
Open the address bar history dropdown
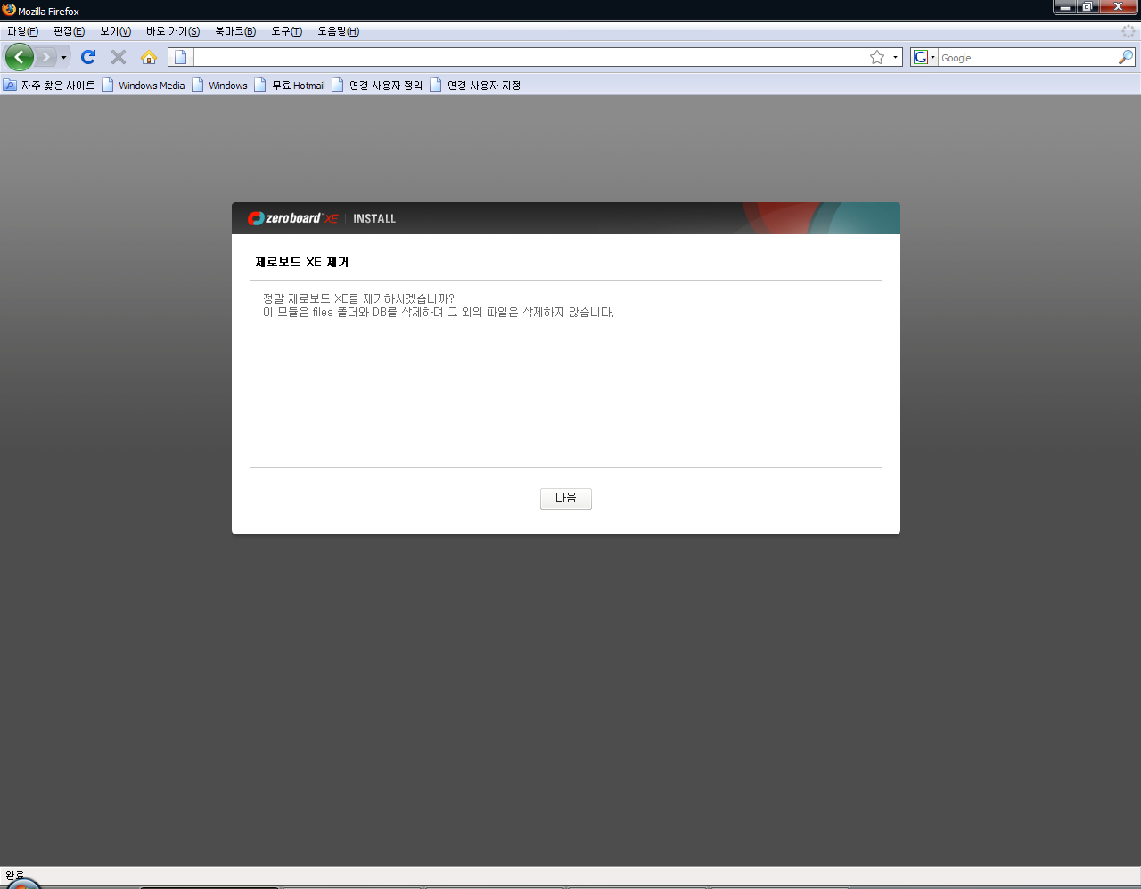pyautogui.click(x=895, y=57)
